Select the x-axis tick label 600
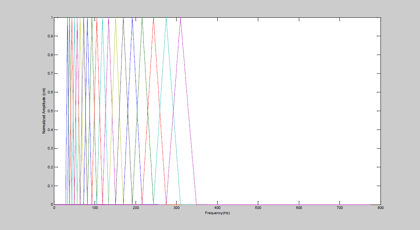The image size is (420, 230). point(299,208)
